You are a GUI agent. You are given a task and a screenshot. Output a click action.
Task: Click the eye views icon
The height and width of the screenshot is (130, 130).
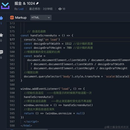click(x=60, y=9)
